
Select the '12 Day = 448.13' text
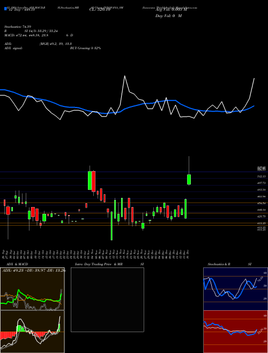[21, 10]
